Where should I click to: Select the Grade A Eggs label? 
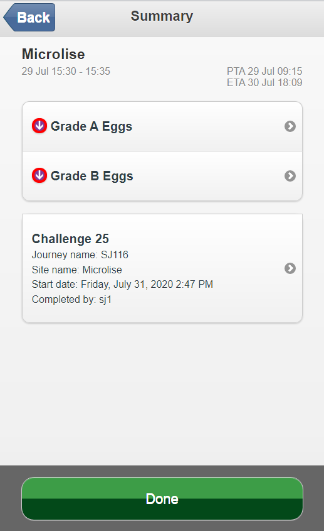pos(91,127)
